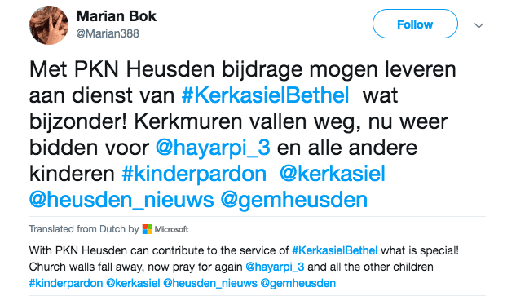
Task: Open @kerkasiel mention in Dutch tweet
Action: click(x=333, y=174)
